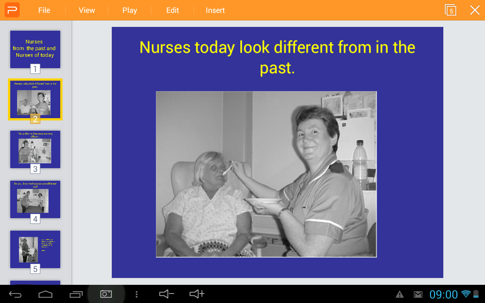Open the slide count indicator icon
This screenshot has width=485, height=303.
pyautogui.click(x=451, y=10)
